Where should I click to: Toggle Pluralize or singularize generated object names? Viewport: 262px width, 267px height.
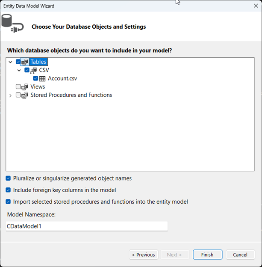coord(9,178)
